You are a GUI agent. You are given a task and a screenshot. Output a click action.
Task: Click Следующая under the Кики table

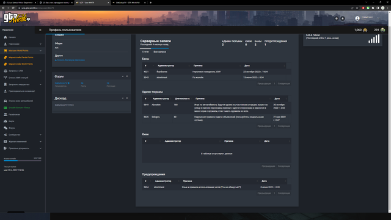283,166
